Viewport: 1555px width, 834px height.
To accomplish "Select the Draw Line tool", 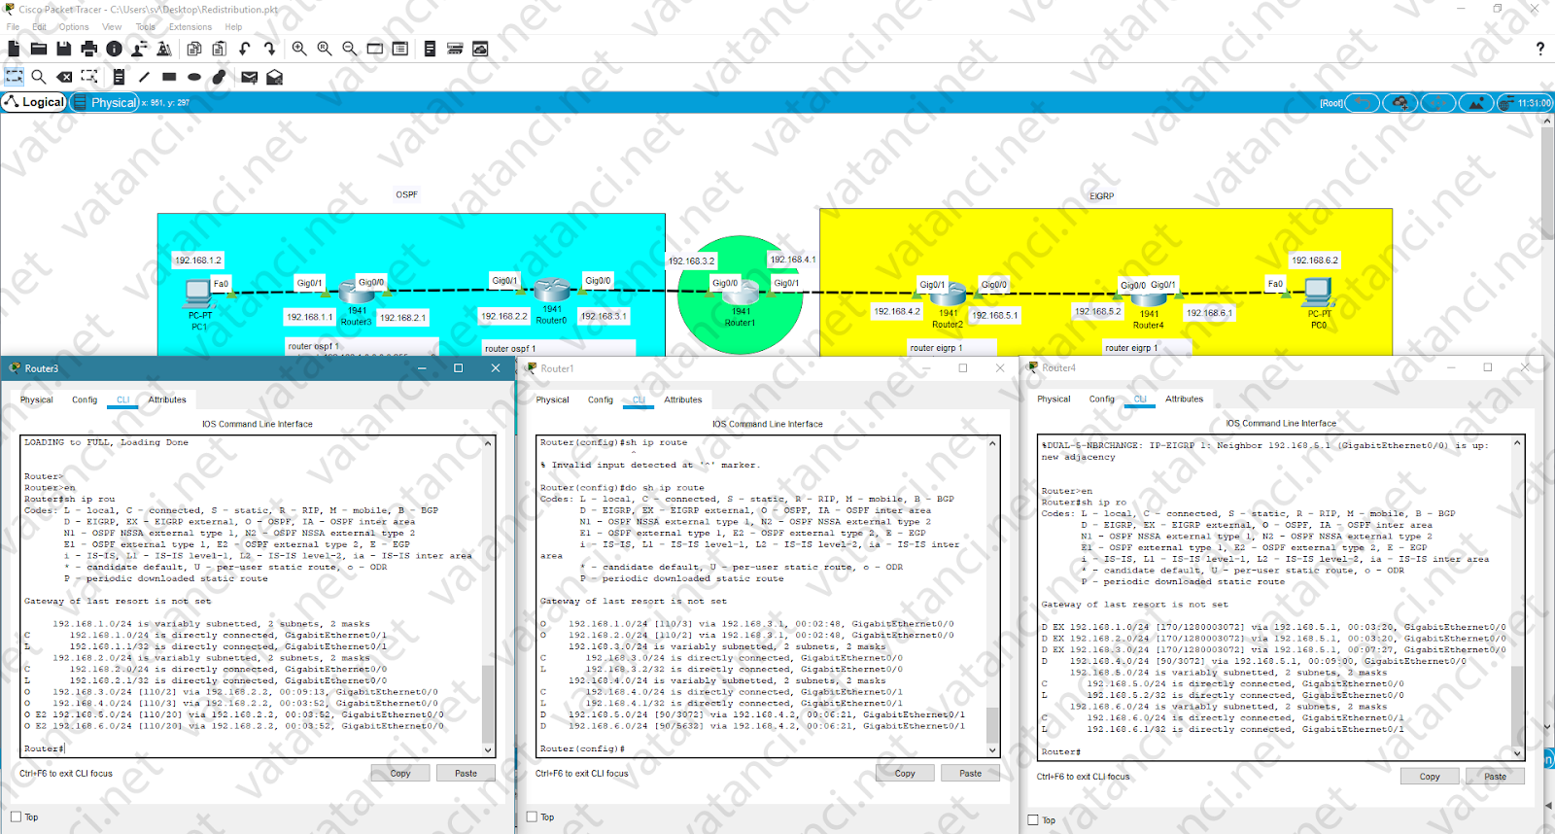I will [x=144, y=77].
